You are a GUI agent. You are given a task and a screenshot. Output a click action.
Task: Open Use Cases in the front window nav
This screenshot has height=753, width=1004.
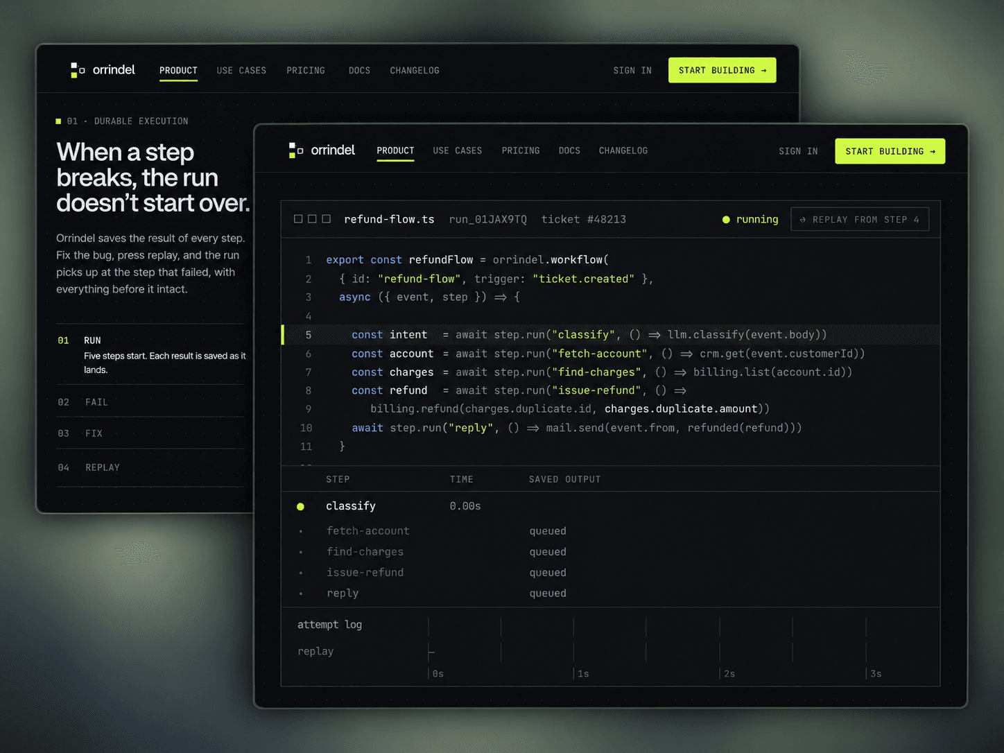458,150
